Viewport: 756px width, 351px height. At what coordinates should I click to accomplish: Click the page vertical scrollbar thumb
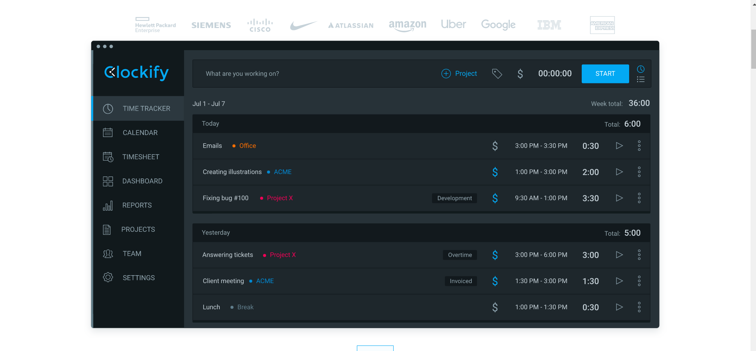click(753, 49)
